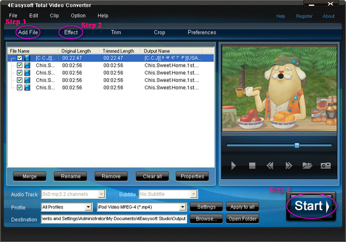Open the iPod Video MPEG-4 format dropdown
346x242 pixels.
tap(183, 207)
